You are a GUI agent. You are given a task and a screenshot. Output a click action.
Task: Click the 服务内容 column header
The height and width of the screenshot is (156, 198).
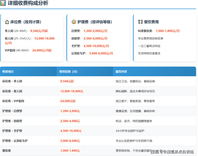pos(121,72)
